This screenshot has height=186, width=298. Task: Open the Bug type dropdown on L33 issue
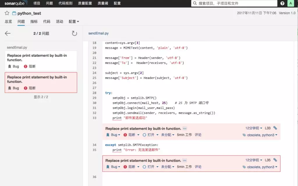pyautogui.click(x=113, y=135)
